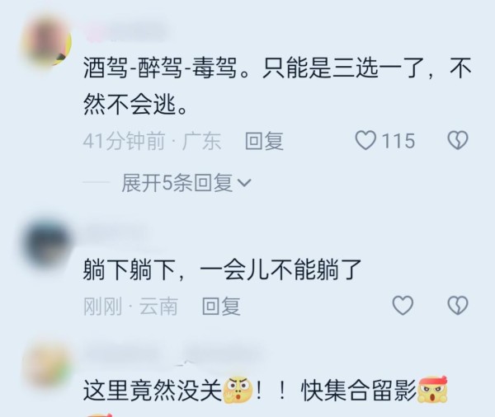
Task: Open the 云南 commenter's dark avatar
Action: [47, 245]
